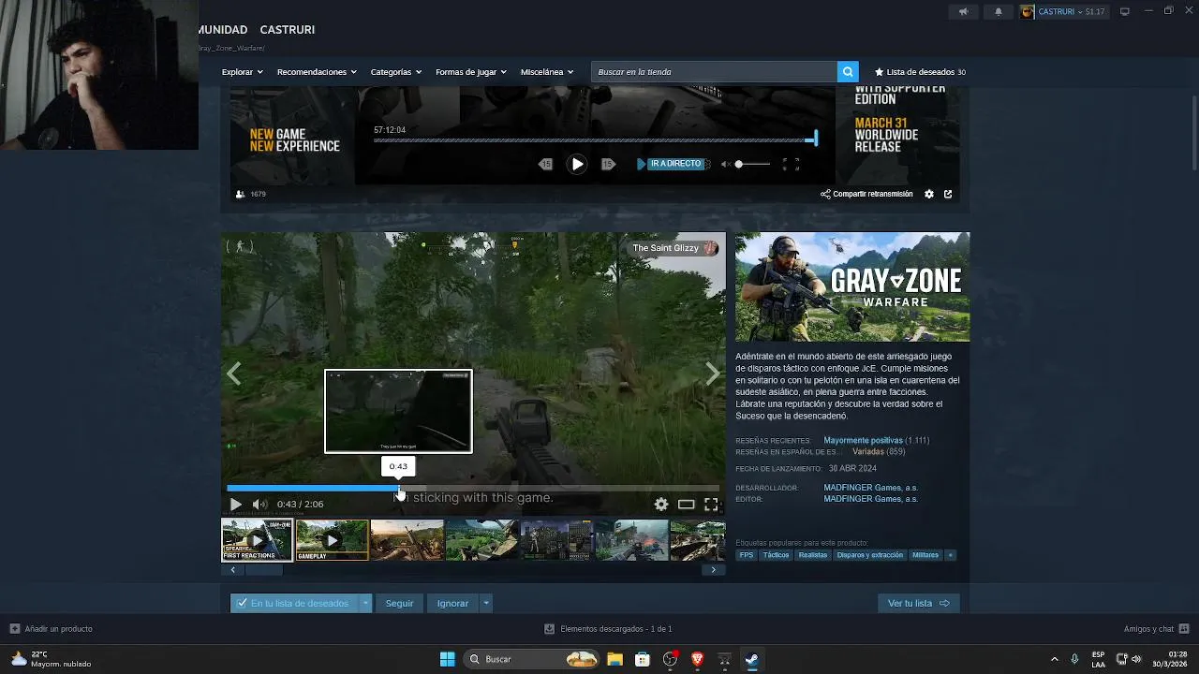Select the First Reactions video thumbnail
The width and height of the screenshot is (1199, 674).
pos(257,540)
